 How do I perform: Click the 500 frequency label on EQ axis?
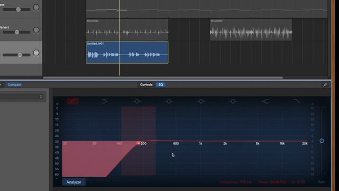[176, 144]
